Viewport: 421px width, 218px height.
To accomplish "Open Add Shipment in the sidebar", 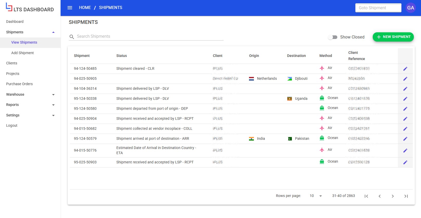I will [x=23, y=53].
